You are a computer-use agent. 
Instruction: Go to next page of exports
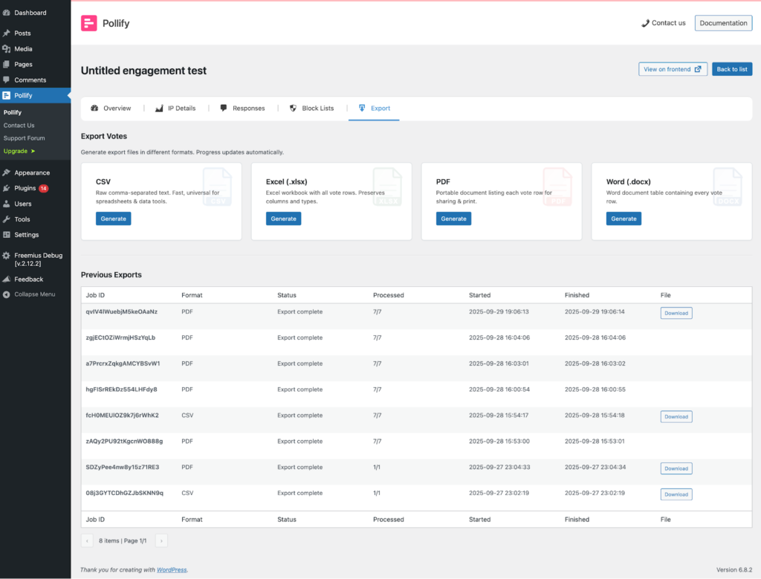pyautogui.click(x=161, y=541)
